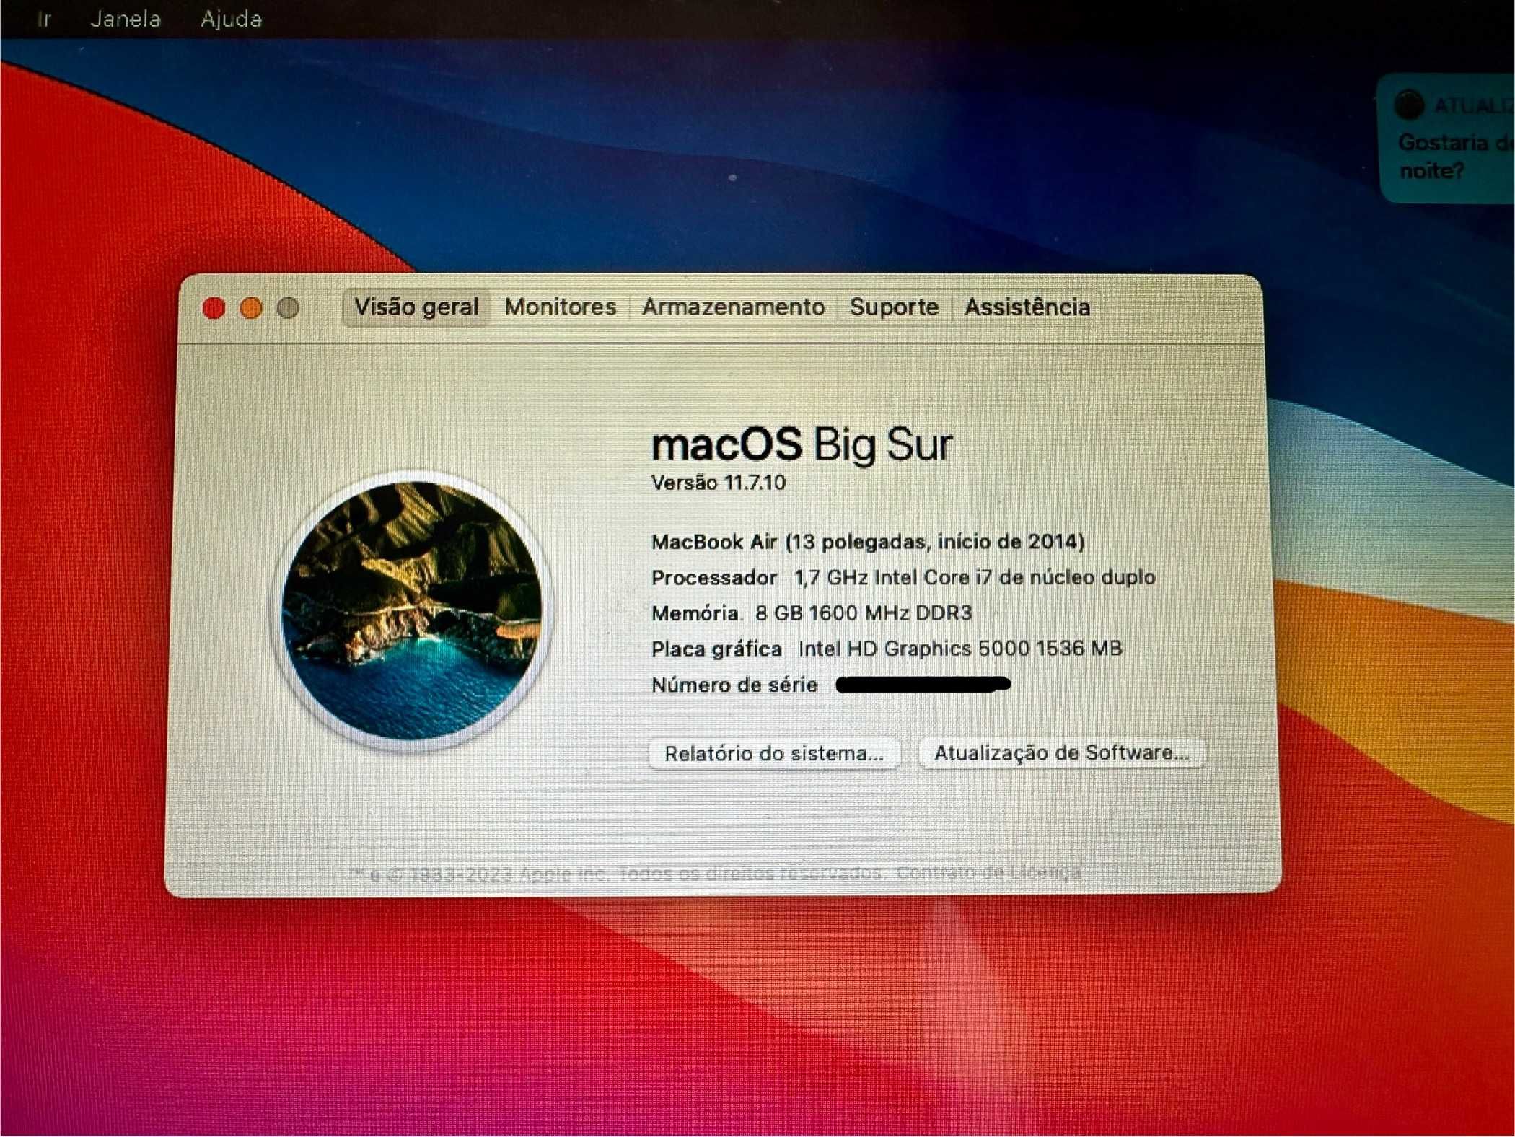
Task: Switch to the Monitores tab
Action: (561, 307)
